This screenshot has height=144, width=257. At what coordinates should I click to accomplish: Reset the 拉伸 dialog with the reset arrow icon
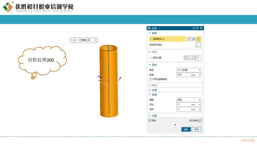(x=194, y=28)
